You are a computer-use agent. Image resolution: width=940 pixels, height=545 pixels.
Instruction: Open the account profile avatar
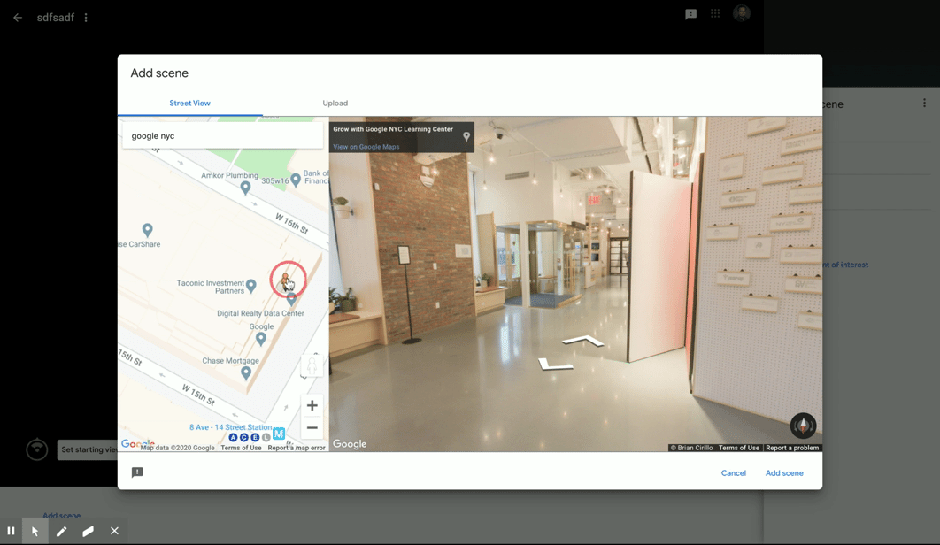coord(742,13)
